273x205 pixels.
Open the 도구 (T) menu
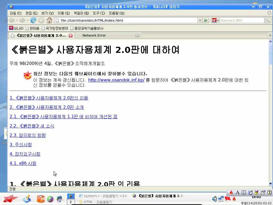(x=99, y=13)
